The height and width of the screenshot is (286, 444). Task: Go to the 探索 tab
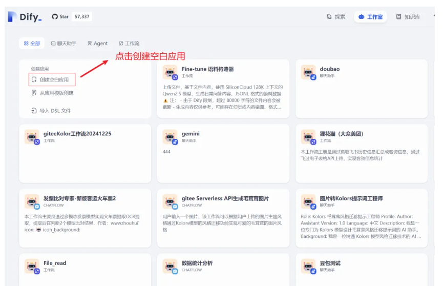(x=336, y=17)
